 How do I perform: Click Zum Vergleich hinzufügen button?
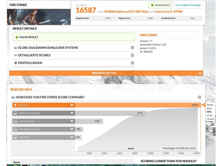[188, 5]
